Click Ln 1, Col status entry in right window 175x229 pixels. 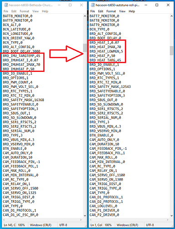point(96,225)
